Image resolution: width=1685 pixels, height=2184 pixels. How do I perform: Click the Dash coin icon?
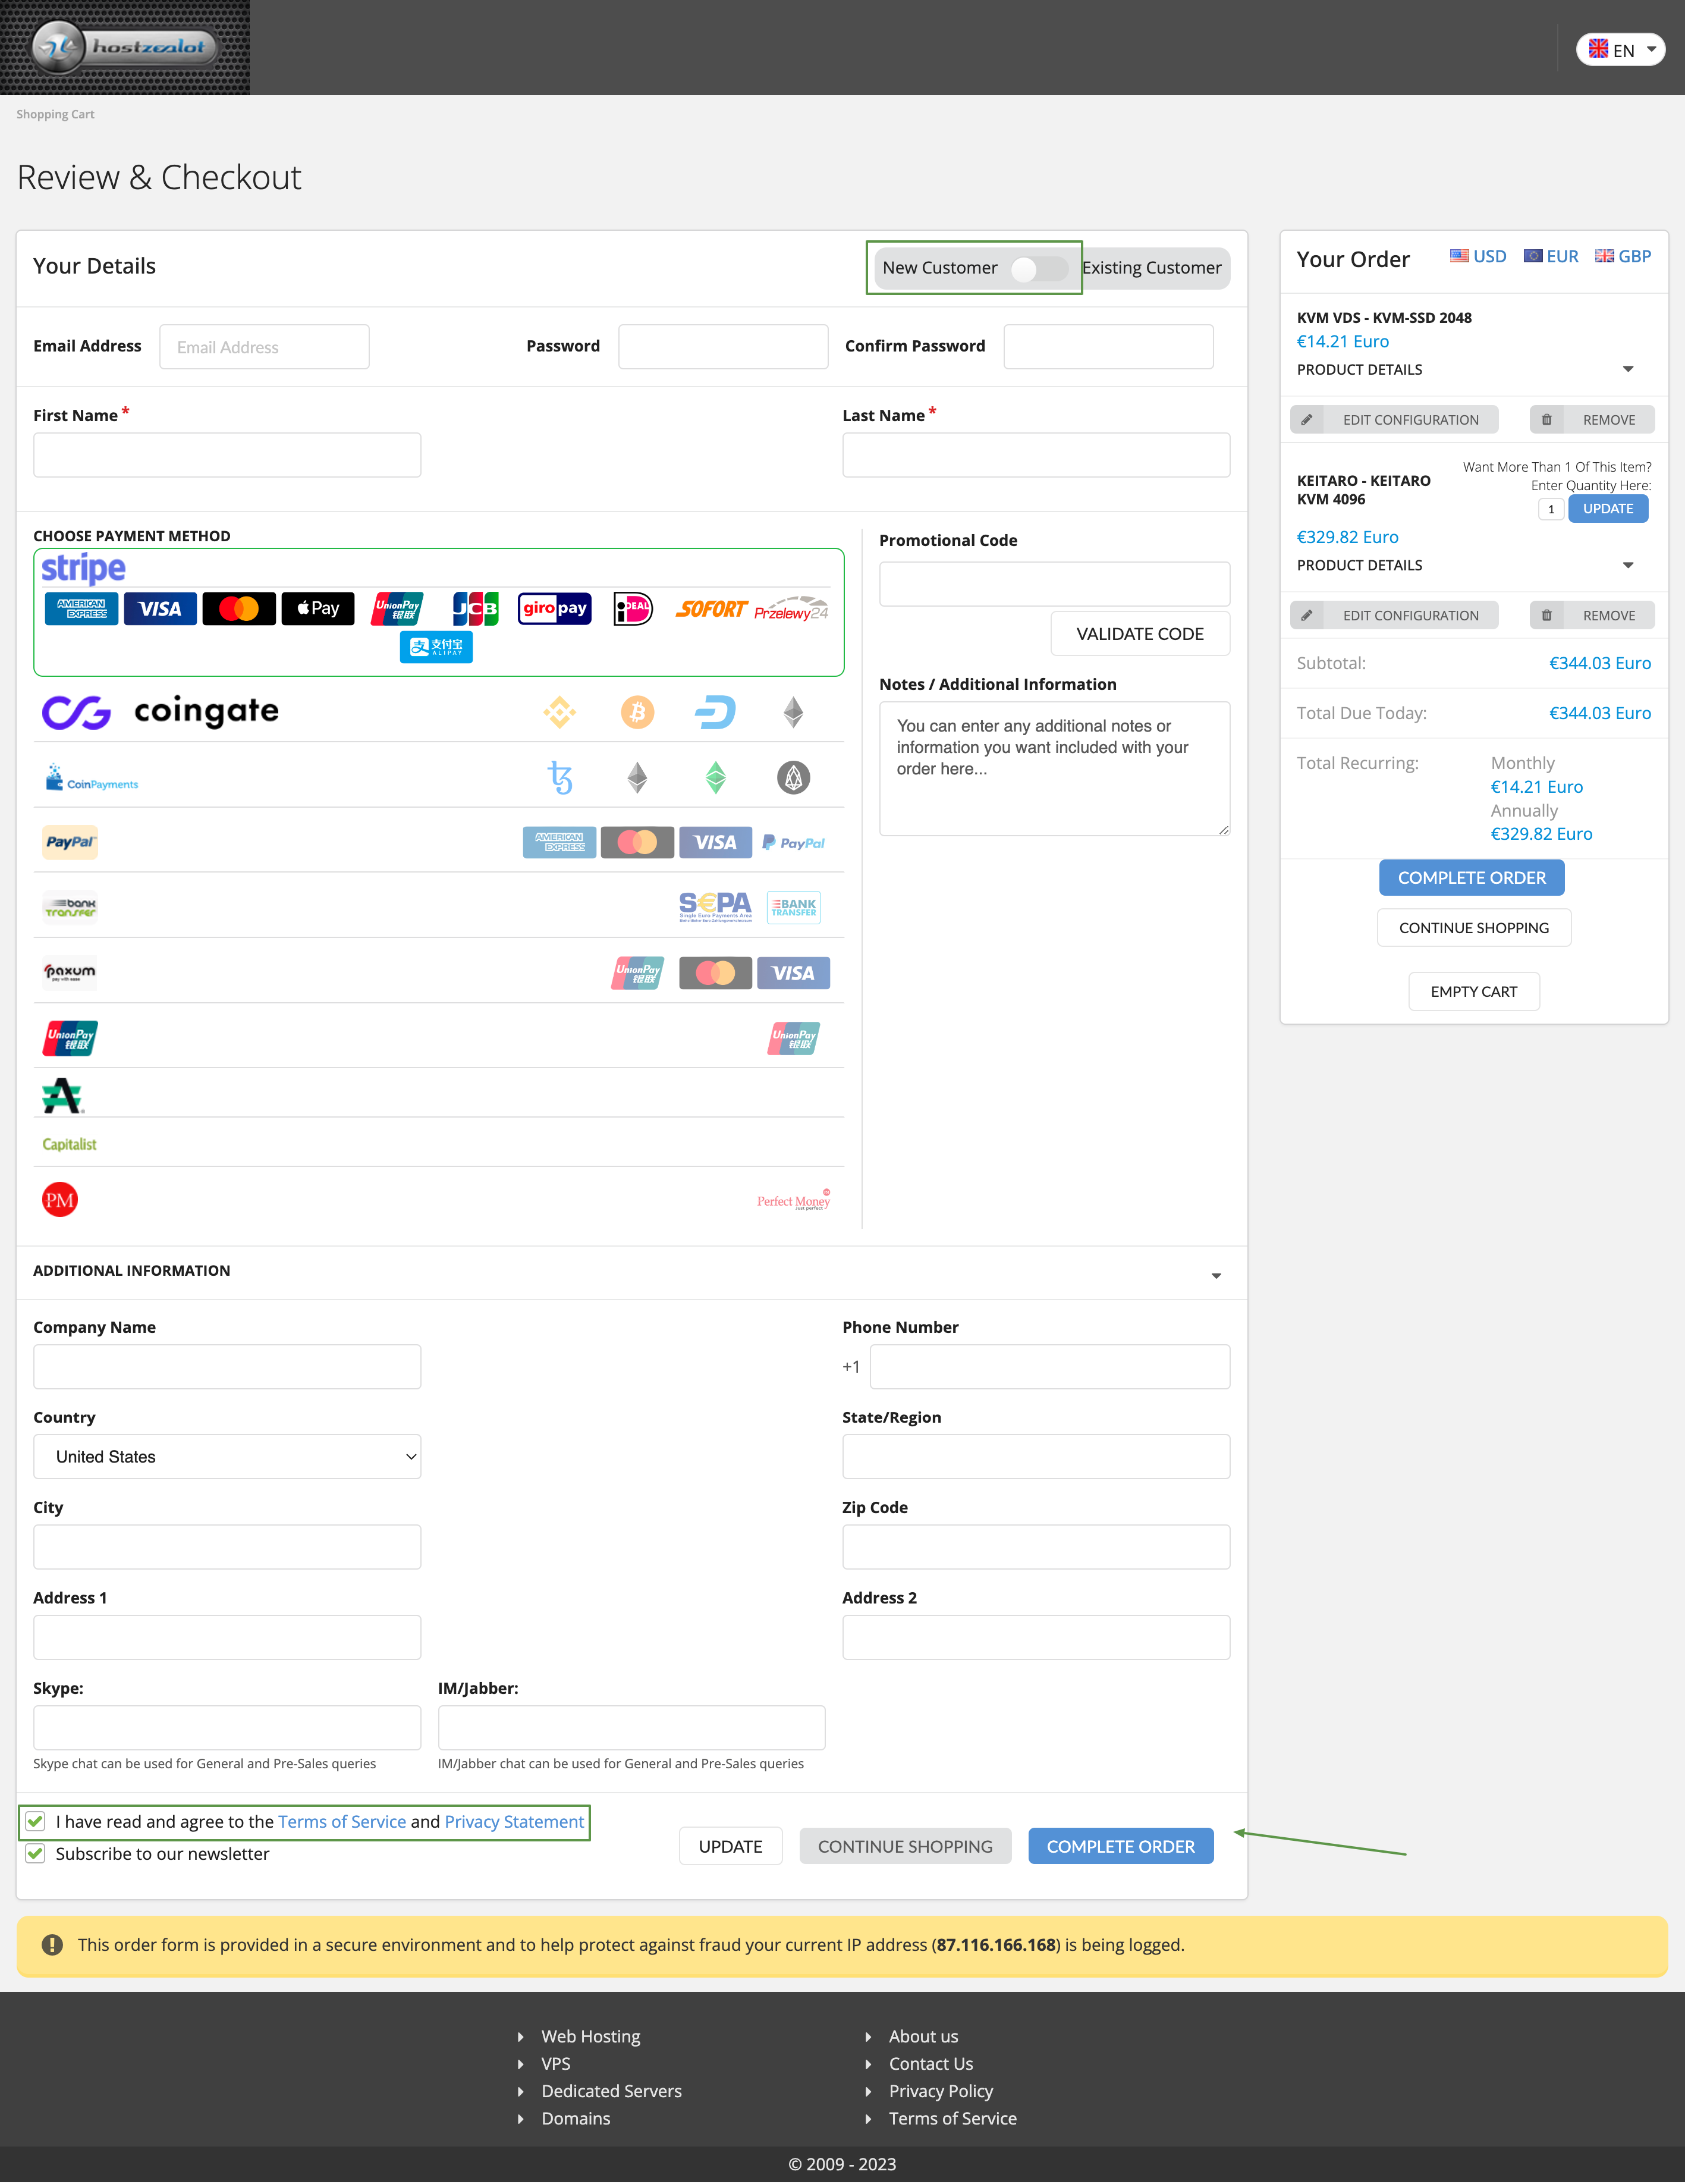[x=716, y=712]
